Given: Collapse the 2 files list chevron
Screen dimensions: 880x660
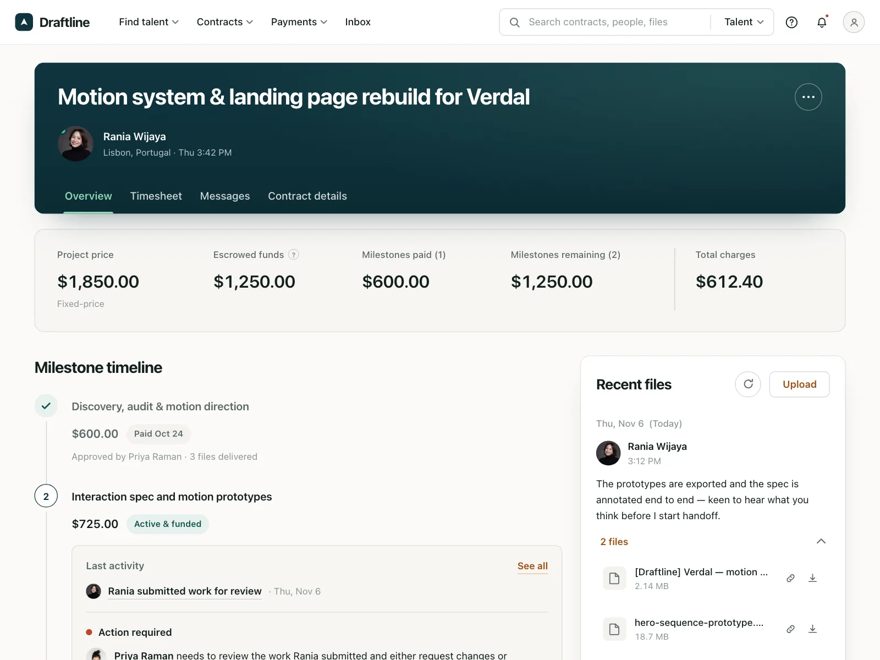Looking at the screenshot, I should (x=821, y=541).
